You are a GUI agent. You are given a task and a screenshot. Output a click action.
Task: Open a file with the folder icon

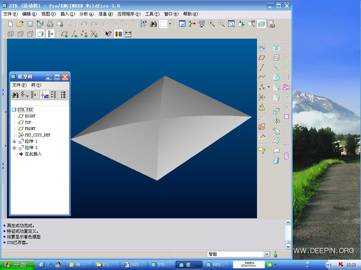point(20,24)
